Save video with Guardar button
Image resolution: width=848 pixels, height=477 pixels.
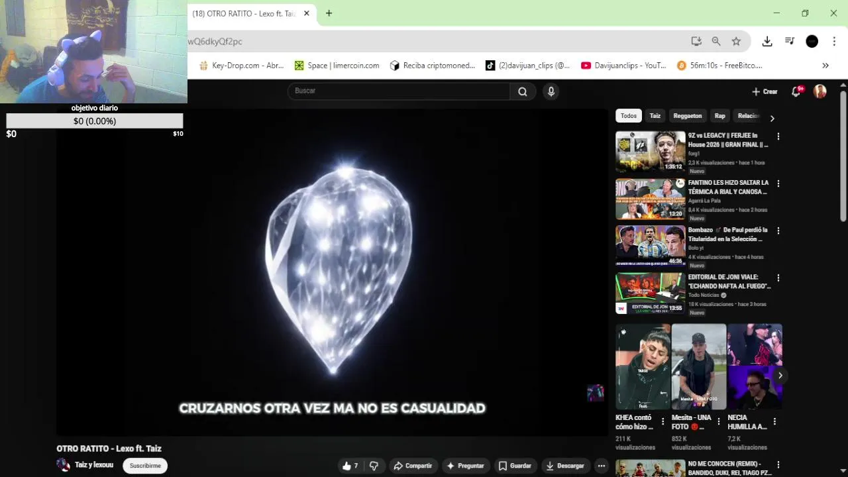click(x=515, y=466)
